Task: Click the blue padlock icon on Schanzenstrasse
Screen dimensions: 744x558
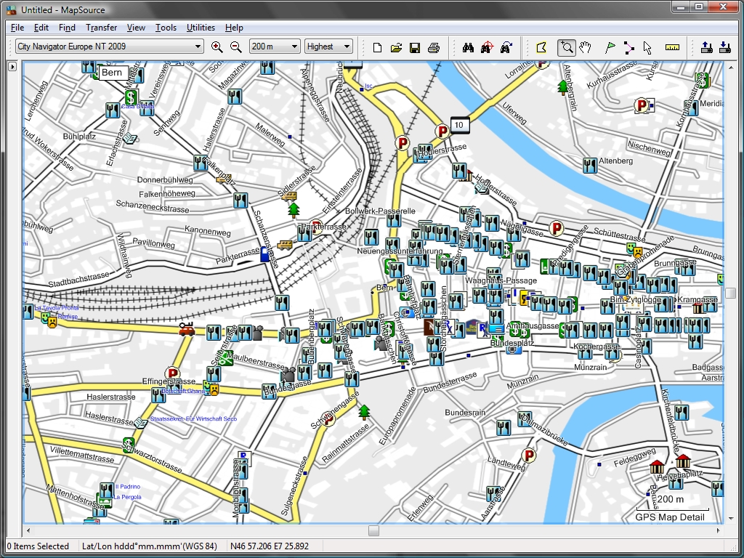Action: [x=264, y=254]
